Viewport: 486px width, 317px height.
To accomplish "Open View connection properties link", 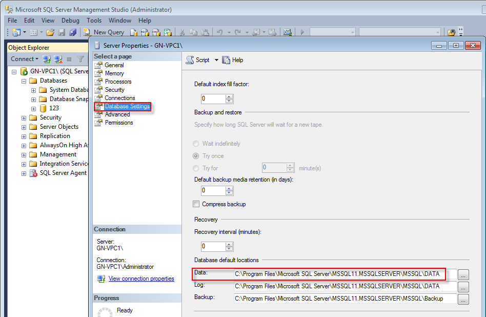I will point(141,279).
